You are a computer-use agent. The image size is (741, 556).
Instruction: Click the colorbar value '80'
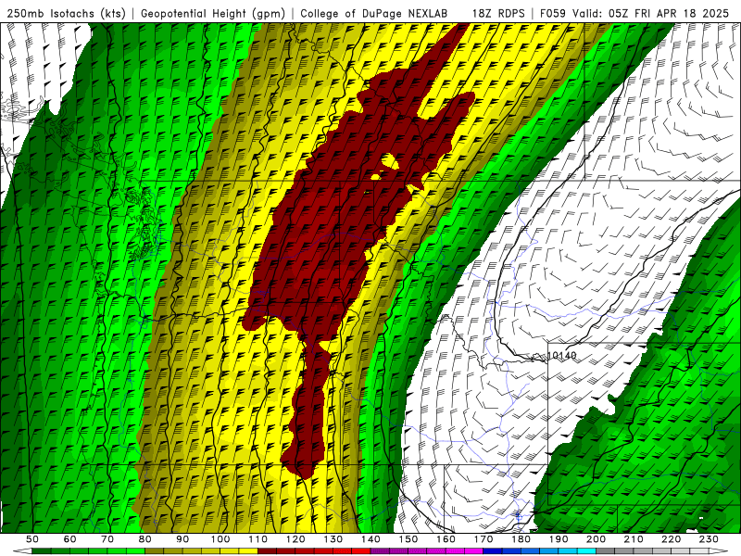point(145,539)
